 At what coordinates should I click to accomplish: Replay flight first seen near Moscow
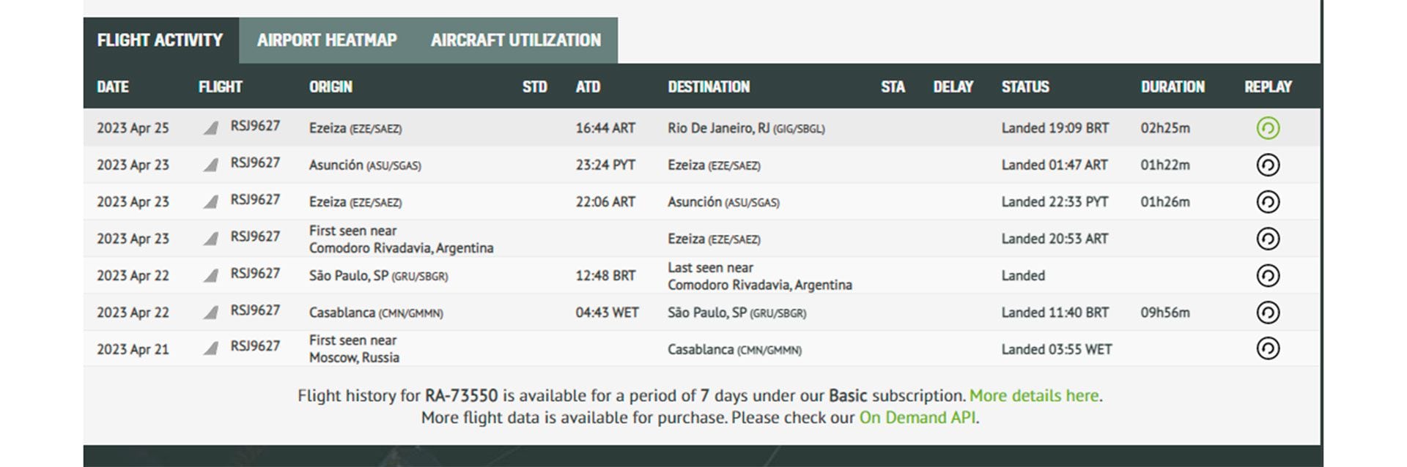(x=1268, y=348)
